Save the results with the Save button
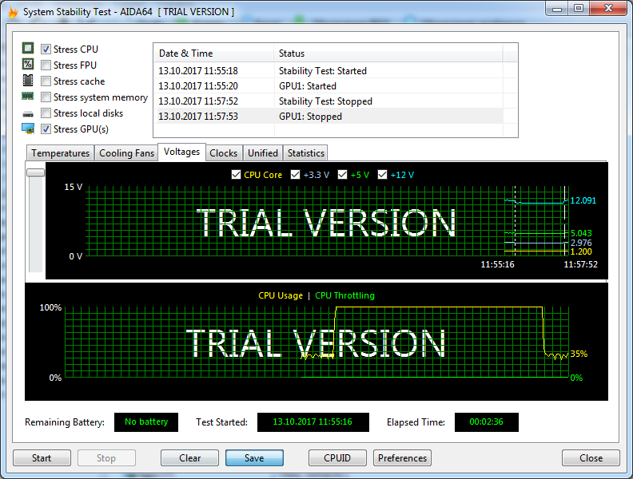The height and width of the screenshot is (479, 633). point(254,458)
